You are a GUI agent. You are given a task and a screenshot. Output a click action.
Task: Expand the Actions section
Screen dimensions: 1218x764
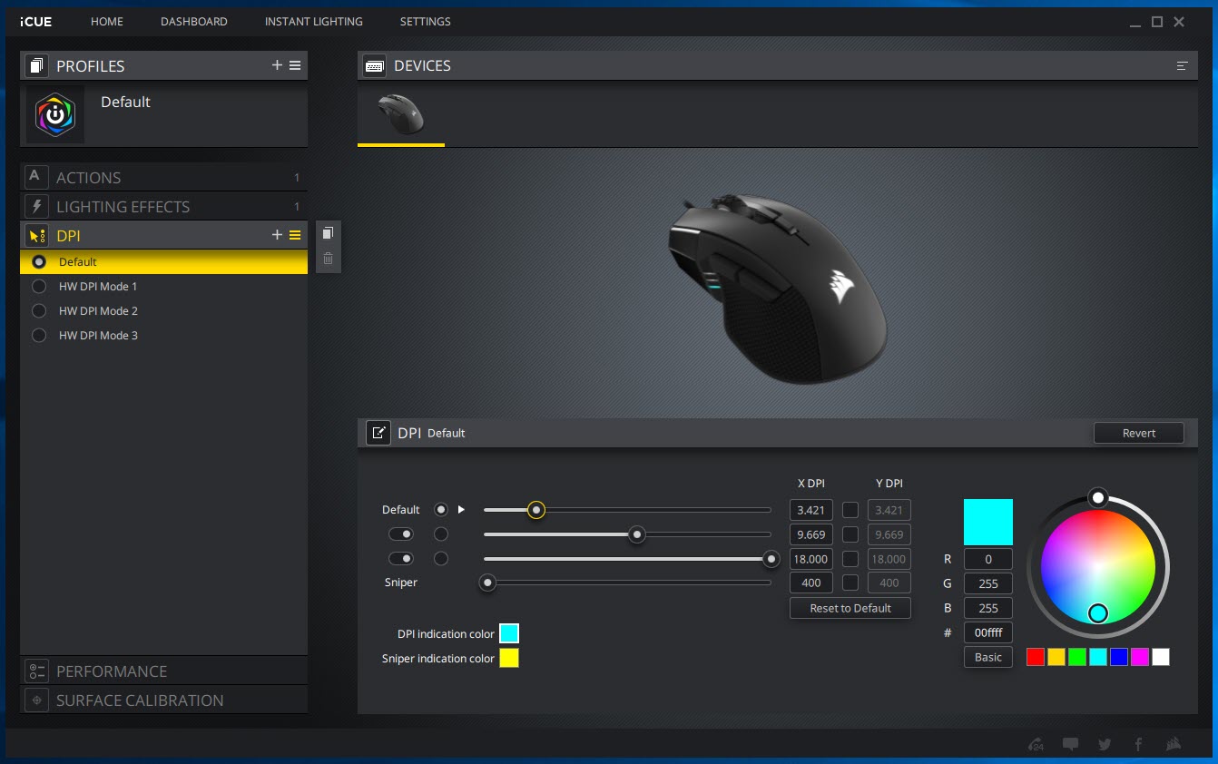click(163, 177)
